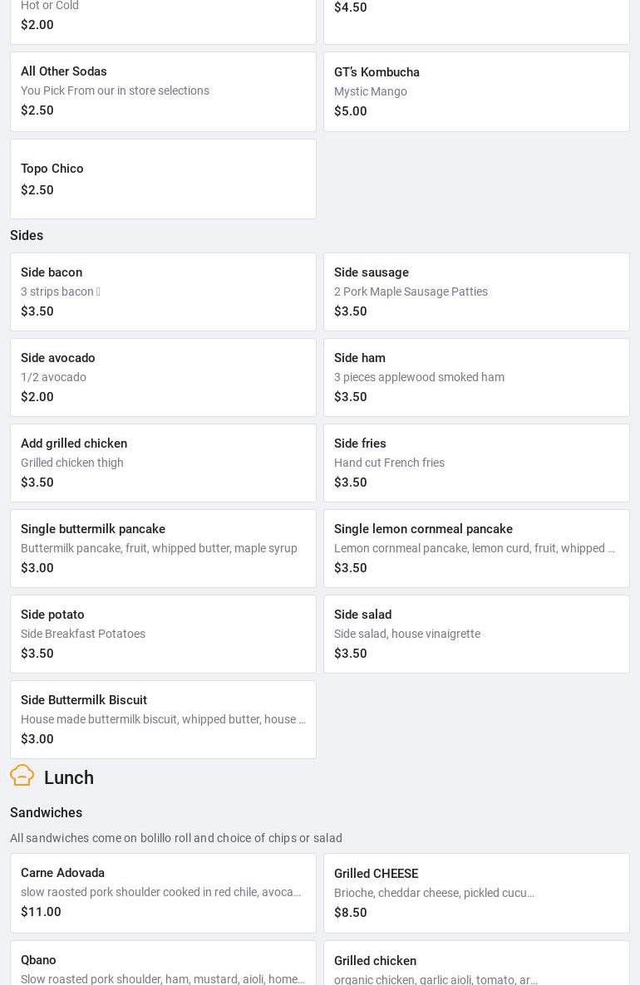Choose the Side potato card

pyautogui.click(x=163, y=634)
